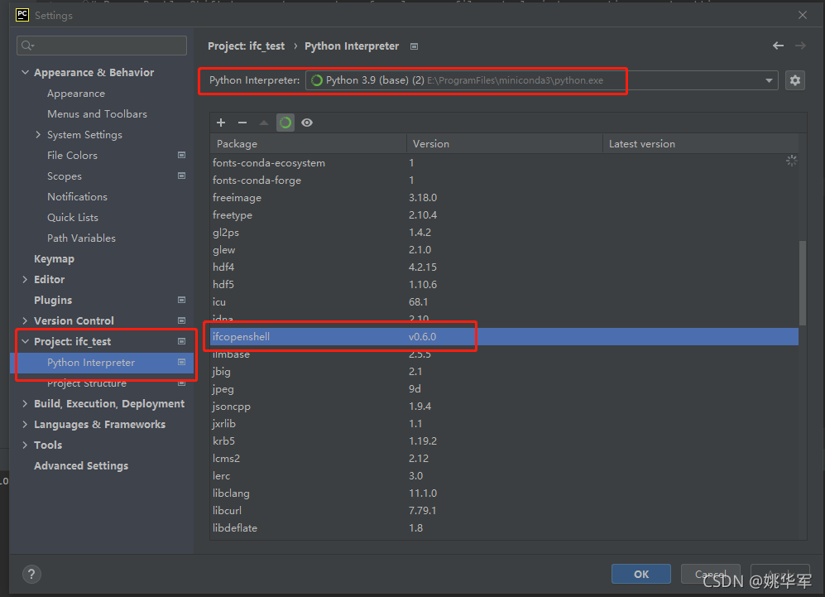Open the Appearance settings page
825x597 pixels.
76,94
